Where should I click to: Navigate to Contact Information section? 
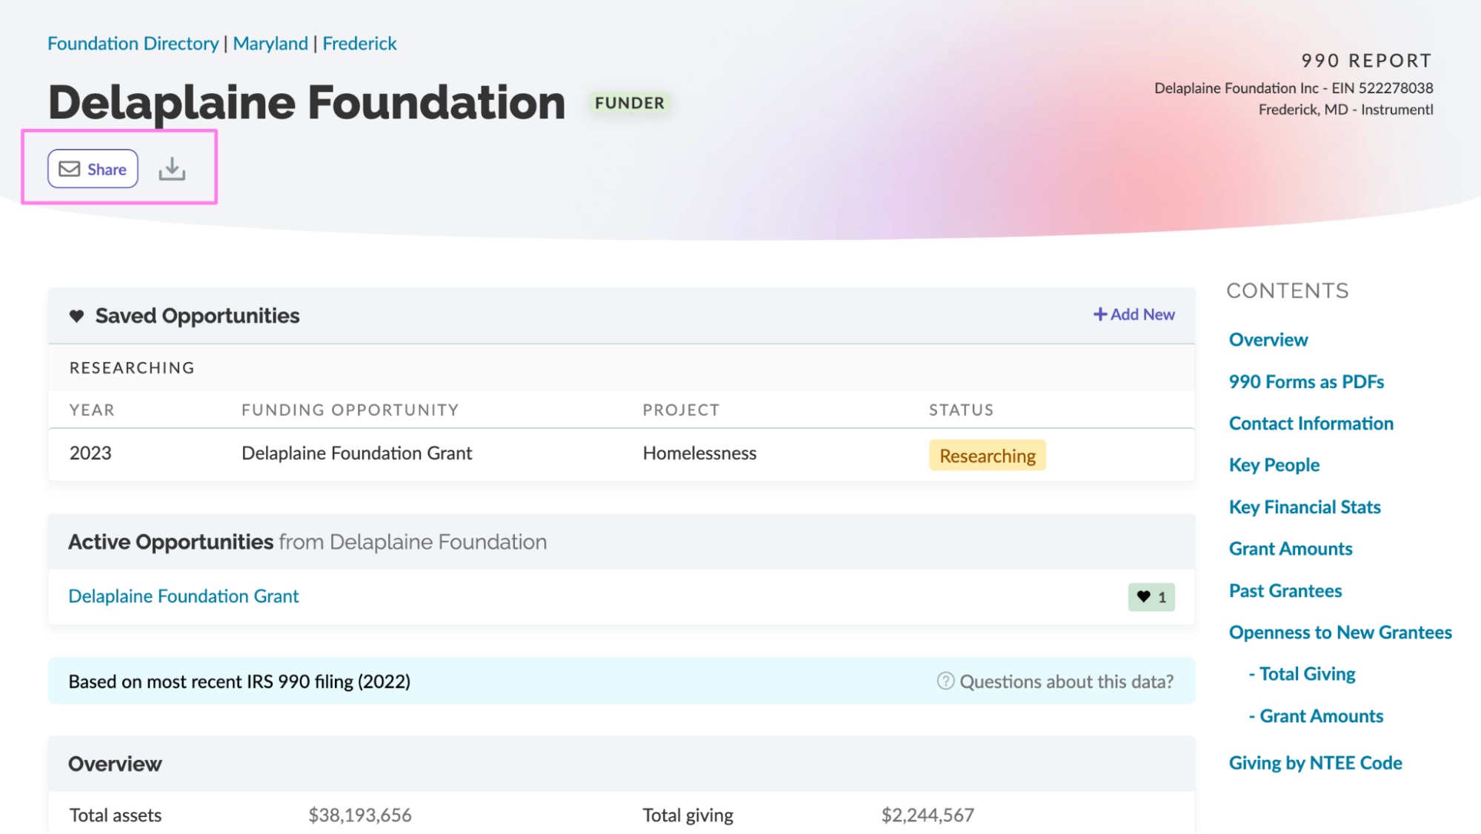[x=1311, y=424]
